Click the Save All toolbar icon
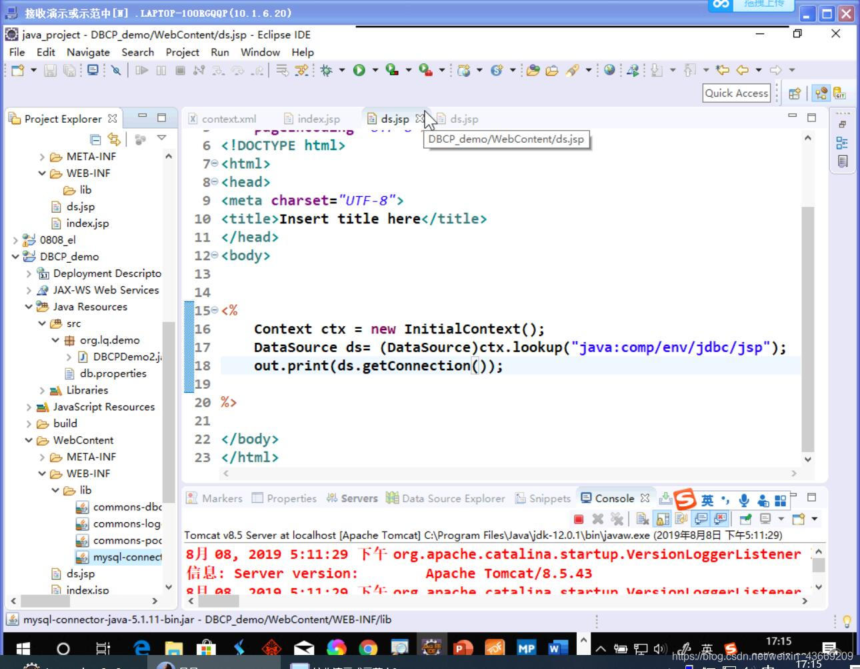This screenshot has height=669, width=860. click(69, 70)
